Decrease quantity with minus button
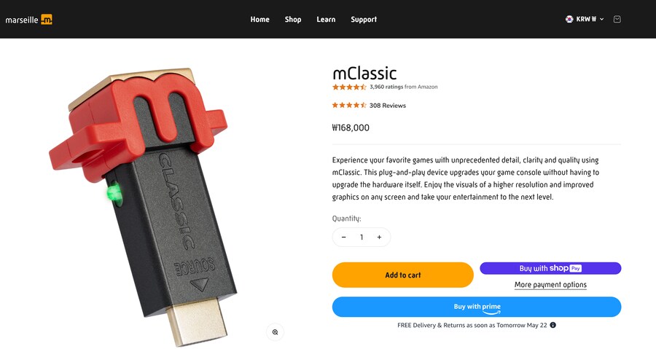 343,238
